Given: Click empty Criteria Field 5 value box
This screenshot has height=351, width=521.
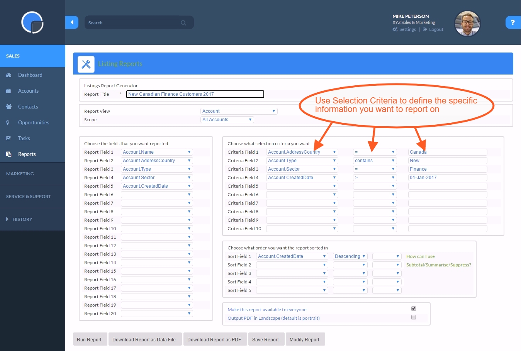Looking at the screenshot, I should pos(448,186).
